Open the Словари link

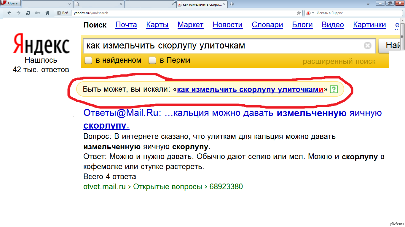[x=267, y=25]
